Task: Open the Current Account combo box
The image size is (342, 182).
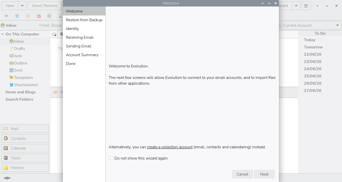Action: click(311, 25)
